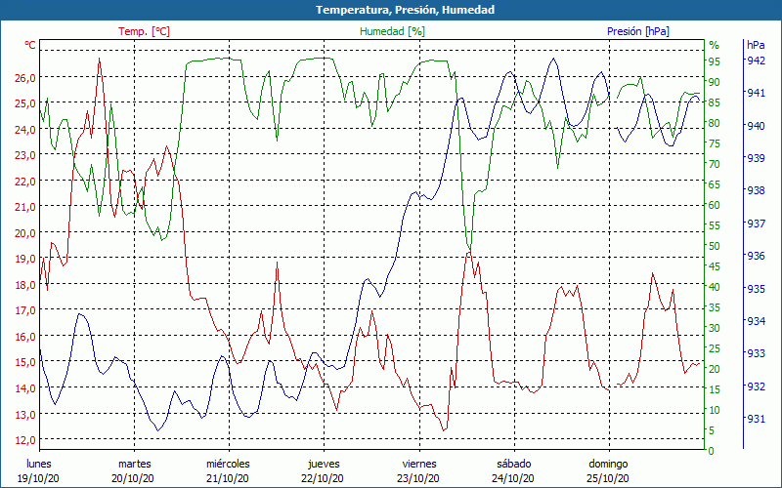Viewport: 782px width, 488px height.
Task: Click the 938 pressure axis value
Action: (x=756, y=190)
